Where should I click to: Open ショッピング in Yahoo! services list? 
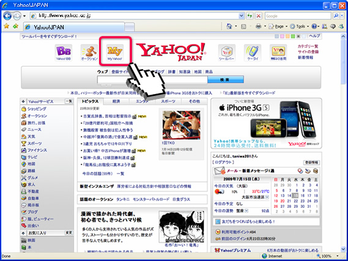(37, 109)
